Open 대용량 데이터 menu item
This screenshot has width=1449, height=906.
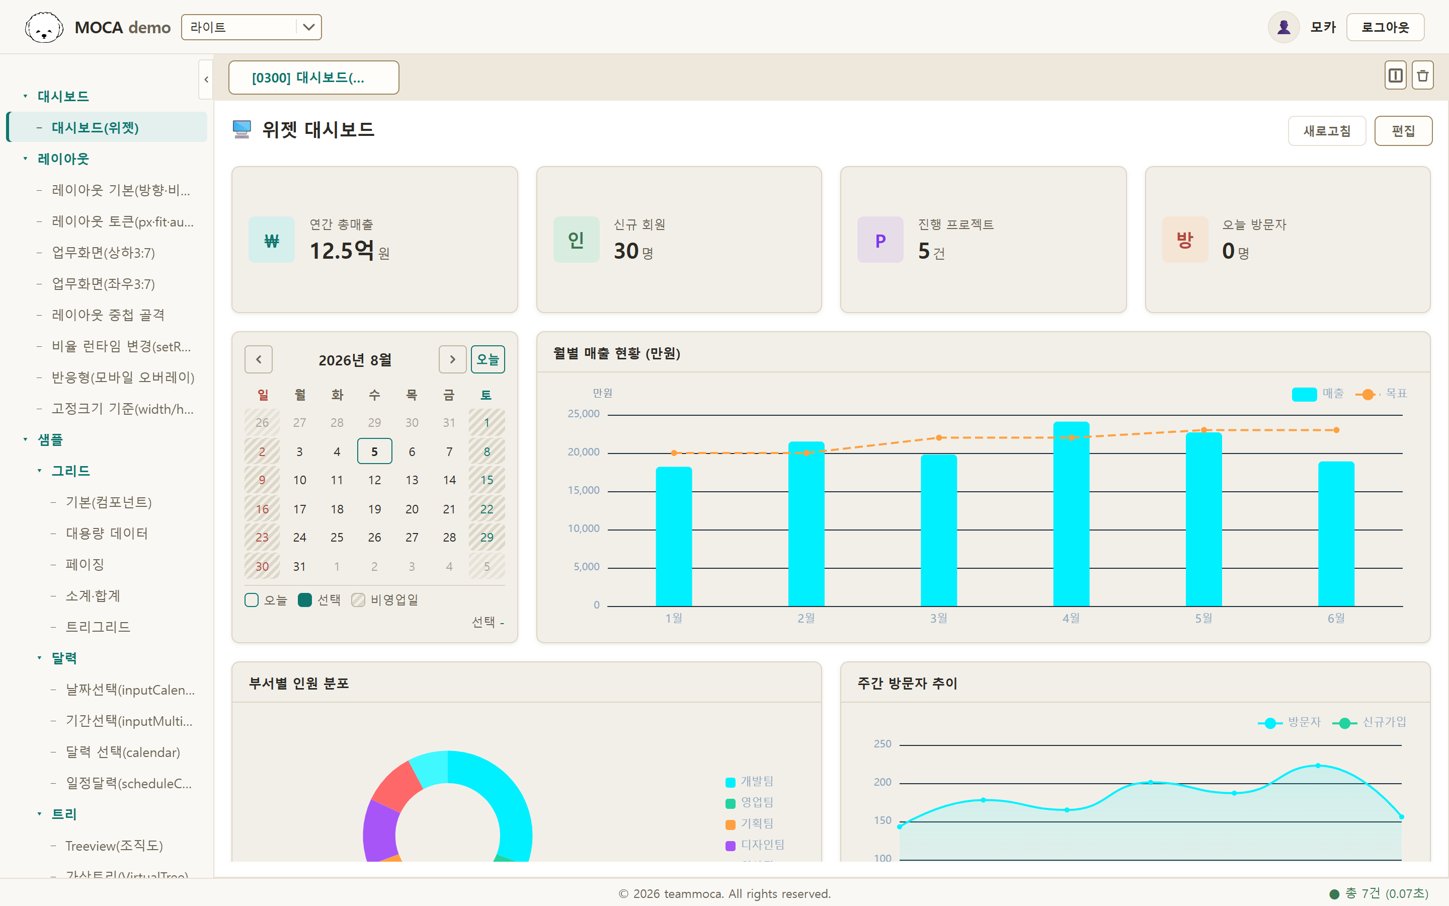pyautogui.click(x=107, y=533)
